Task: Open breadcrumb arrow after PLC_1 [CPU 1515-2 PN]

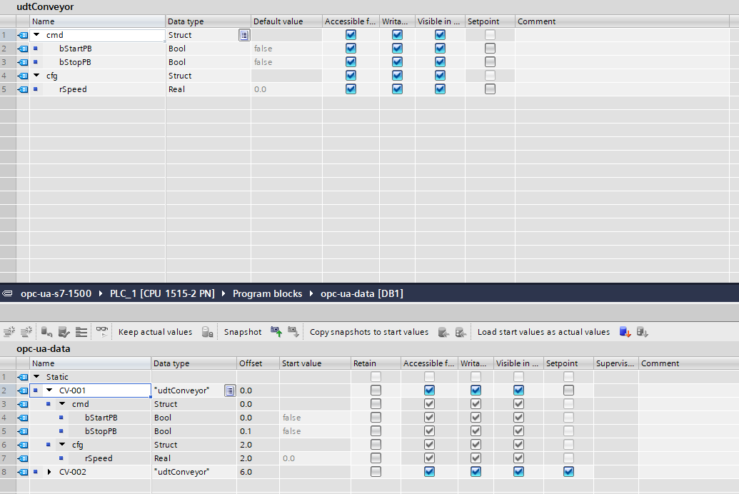Action: tap(223, 293)
